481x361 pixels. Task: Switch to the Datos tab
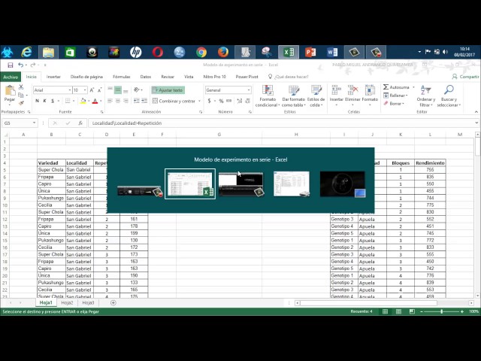145,77
